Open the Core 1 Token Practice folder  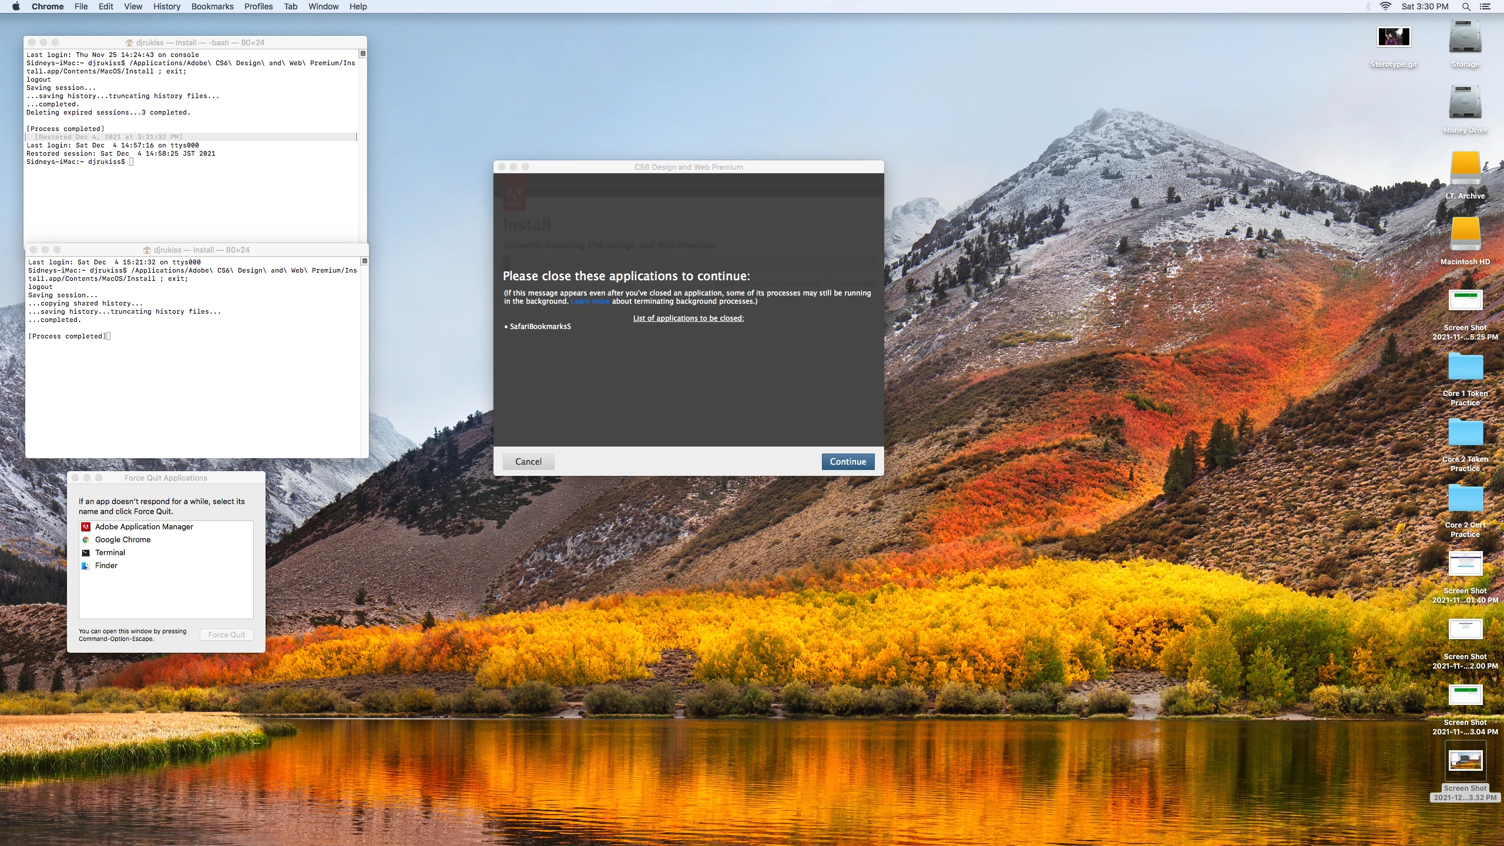point(1465,367)
